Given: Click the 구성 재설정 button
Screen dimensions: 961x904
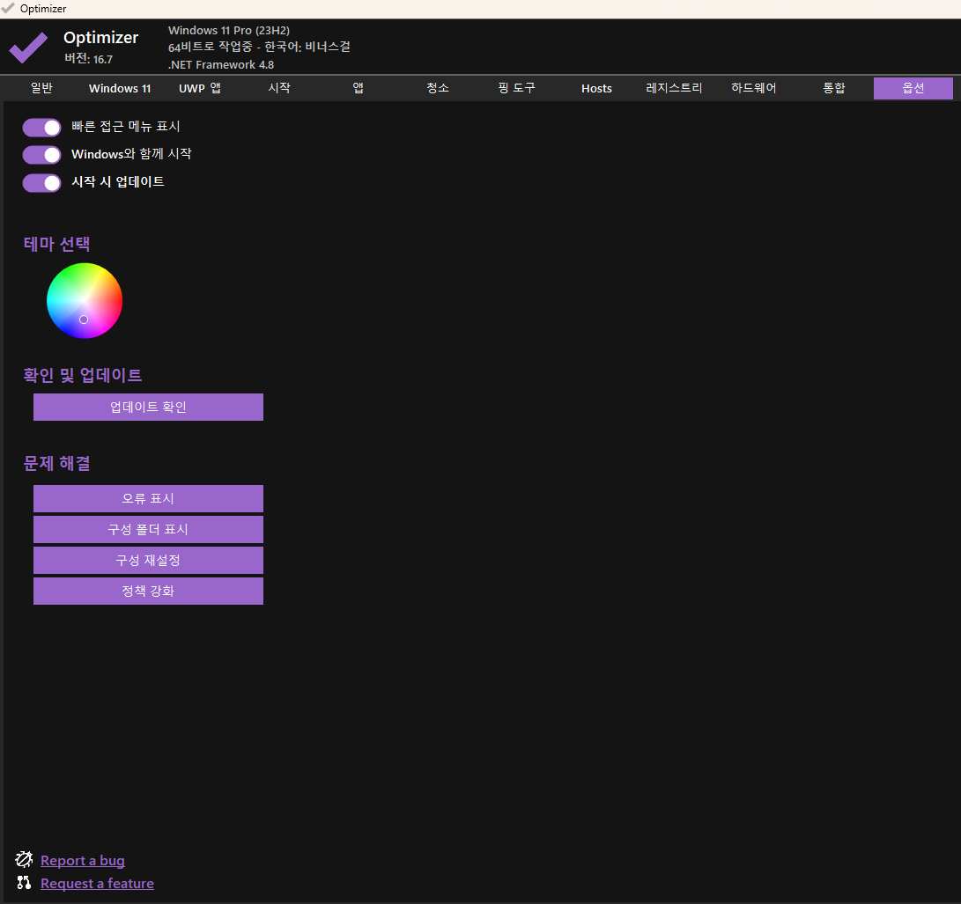Looking at the screenshot, I should tap(148, 561).
